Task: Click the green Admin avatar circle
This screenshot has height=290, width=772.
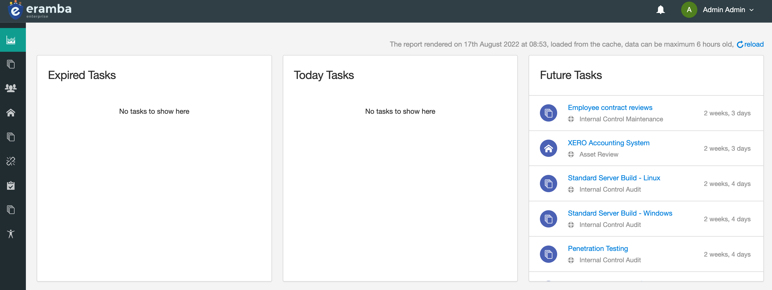Action: (x=689, y=10)
